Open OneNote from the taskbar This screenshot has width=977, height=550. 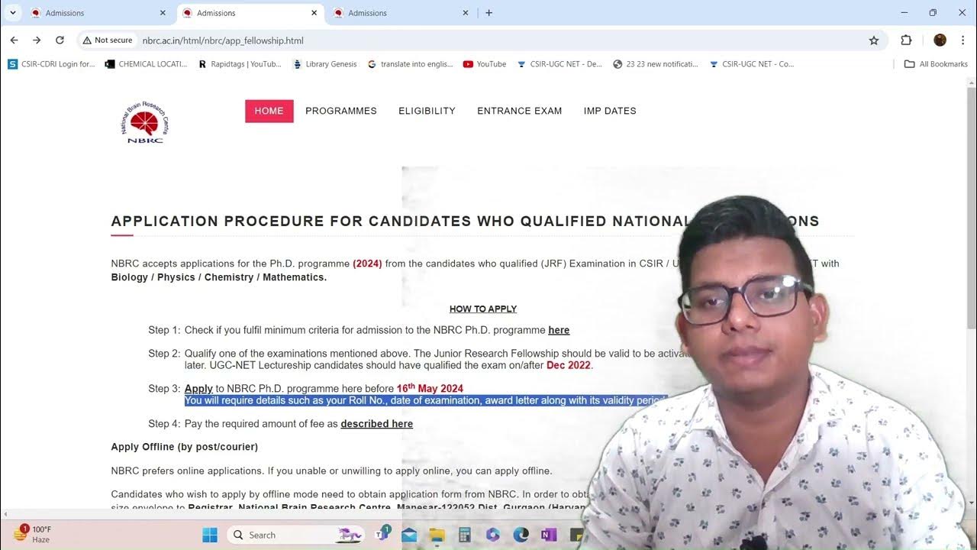549,535
